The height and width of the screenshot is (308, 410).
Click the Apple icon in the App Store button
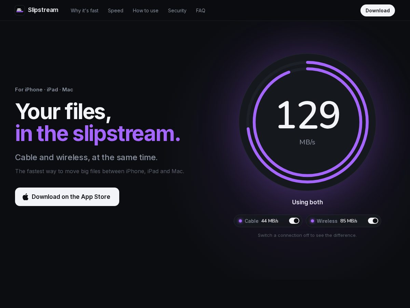click(26, 197)
